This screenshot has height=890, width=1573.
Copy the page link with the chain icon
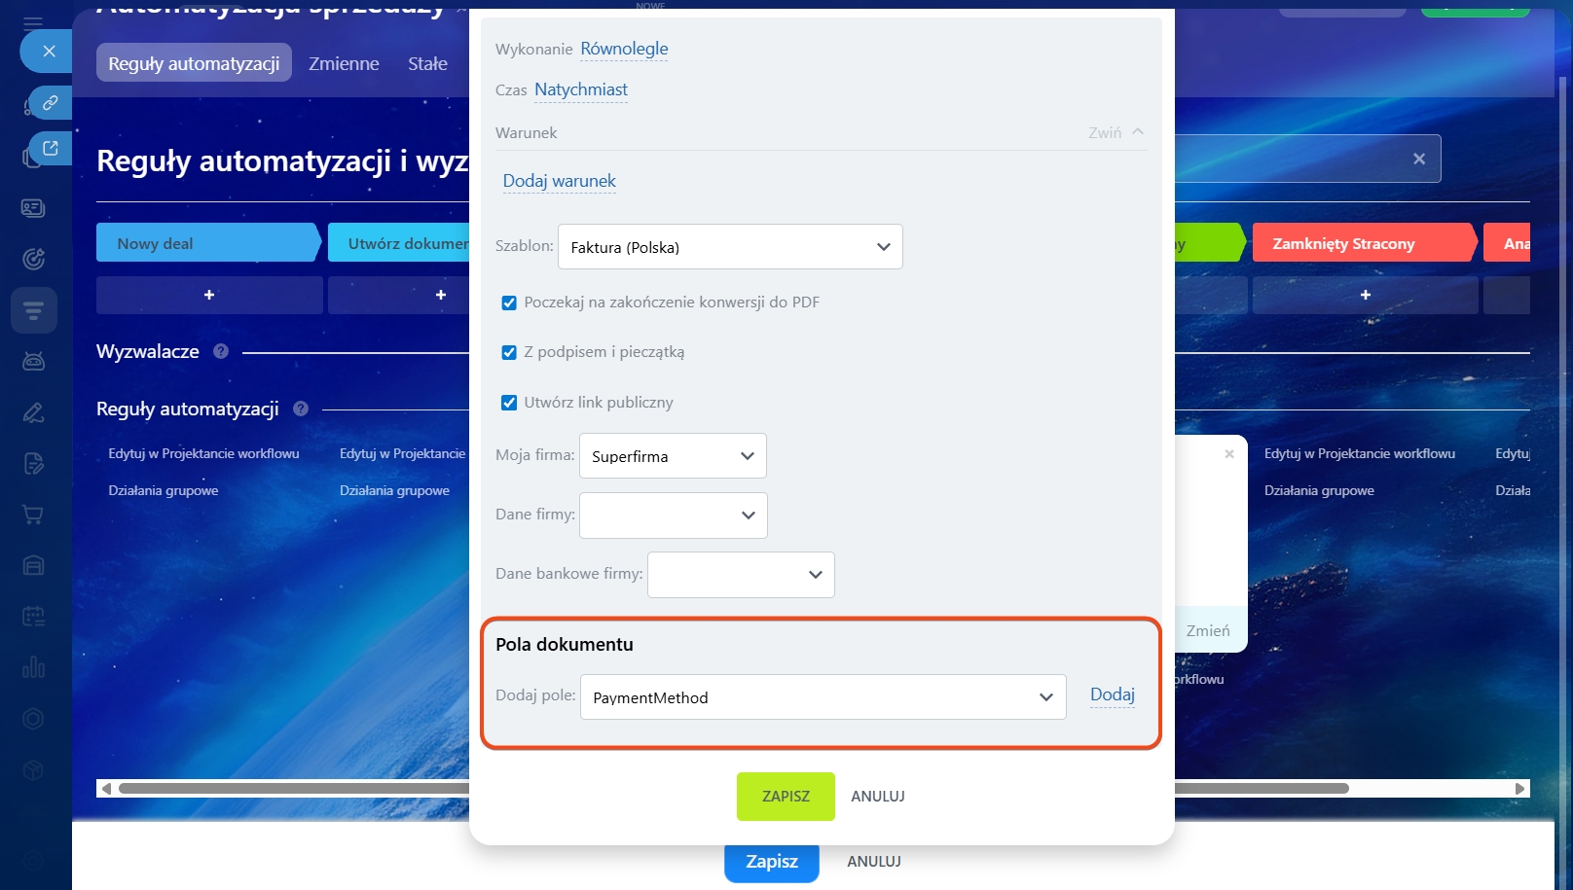point(50,102)
